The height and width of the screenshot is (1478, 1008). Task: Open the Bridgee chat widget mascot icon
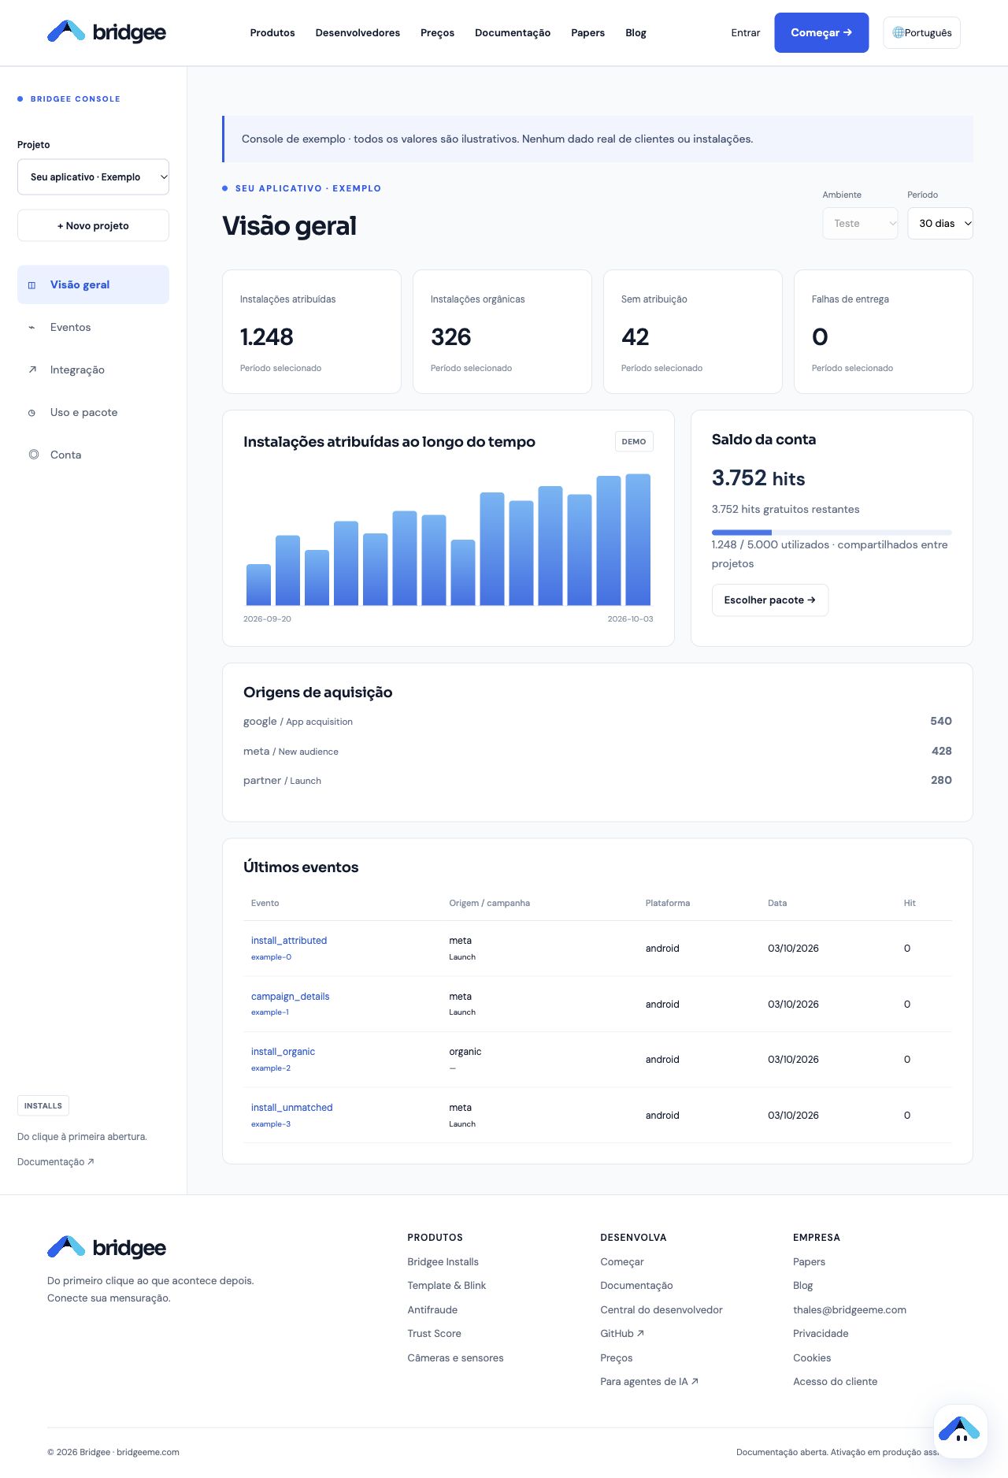click(960, 1432)
